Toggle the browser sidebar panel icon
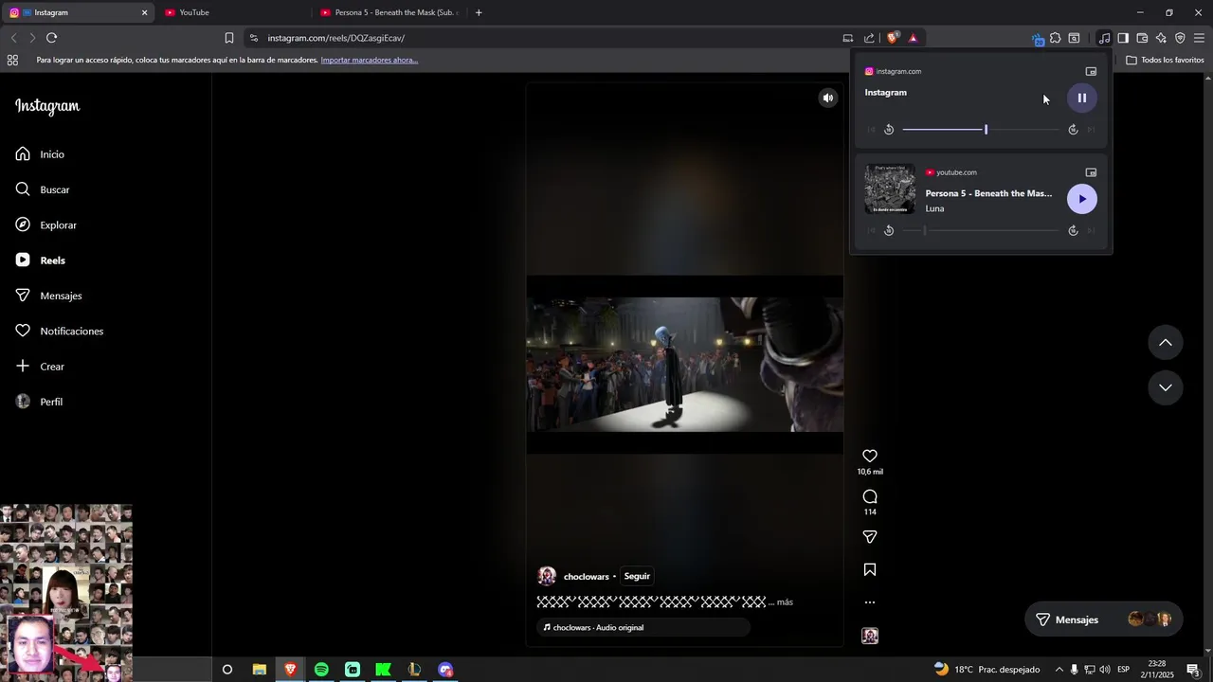1213x682 pixels. point(1123,38)
